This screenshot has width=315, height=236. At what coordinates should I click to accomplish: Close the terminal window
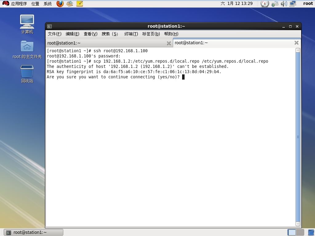pos(297,26)
